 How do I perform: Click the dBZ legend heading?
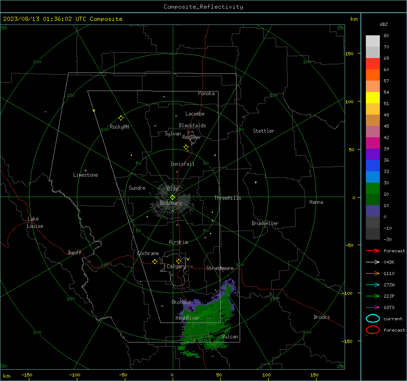point(383,24)
